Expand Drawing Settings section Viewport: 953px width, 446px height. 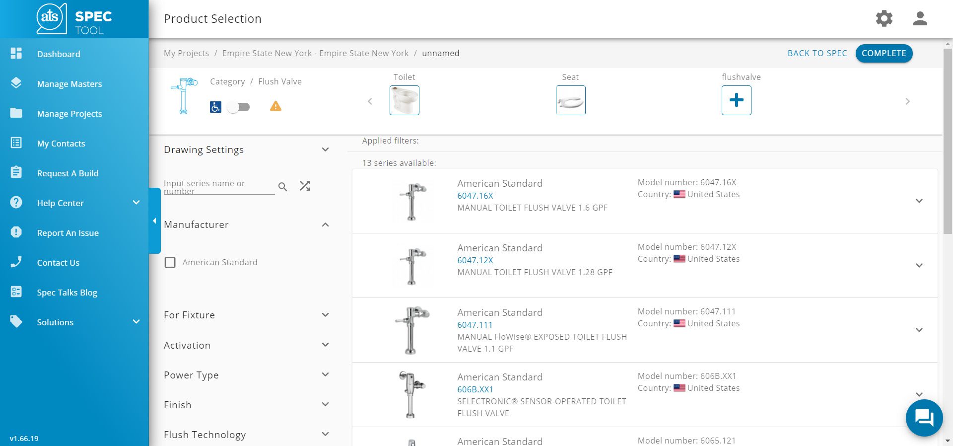pyautogui.click(x=325, y=149)
